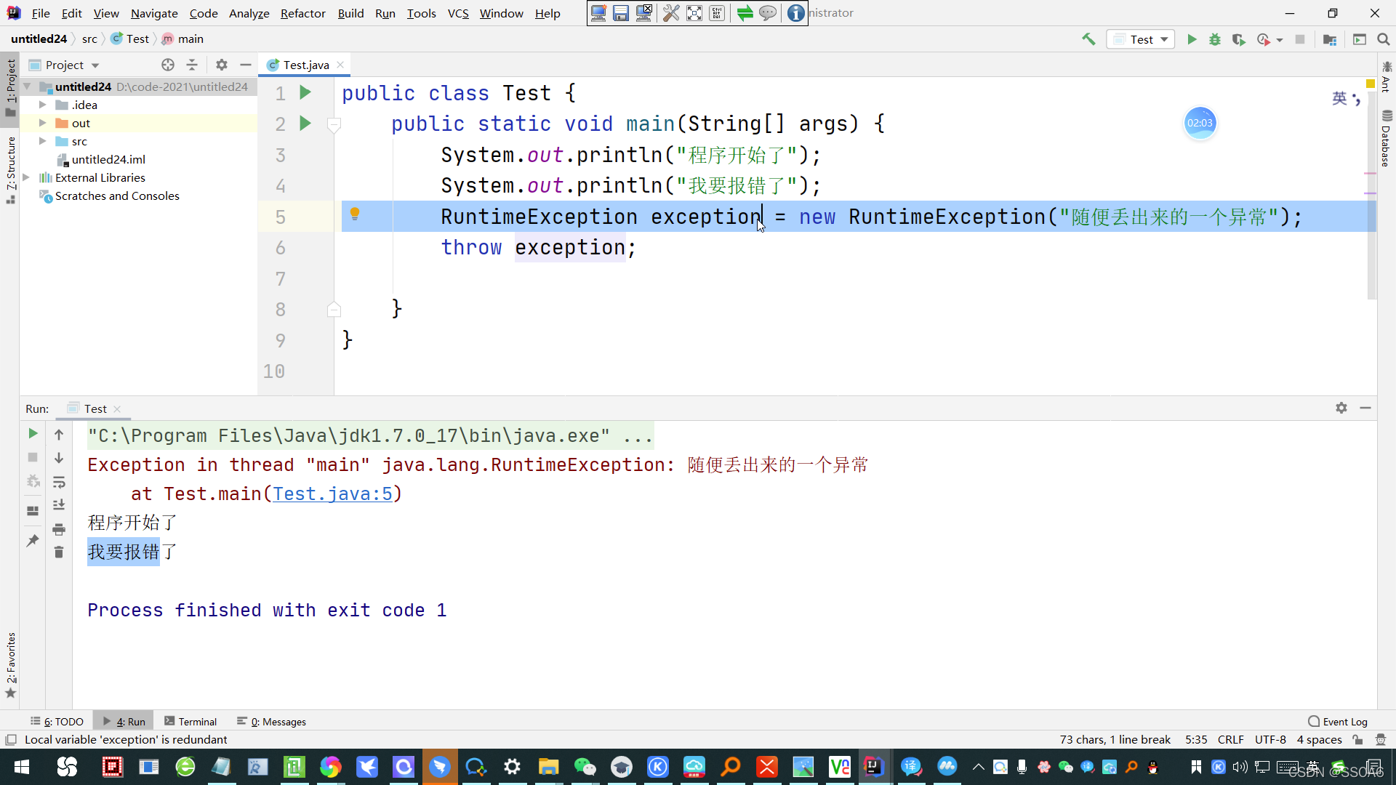Open File Explorer from the taskbar
This screenshot has height=785, width=1396.
[548, 767]
